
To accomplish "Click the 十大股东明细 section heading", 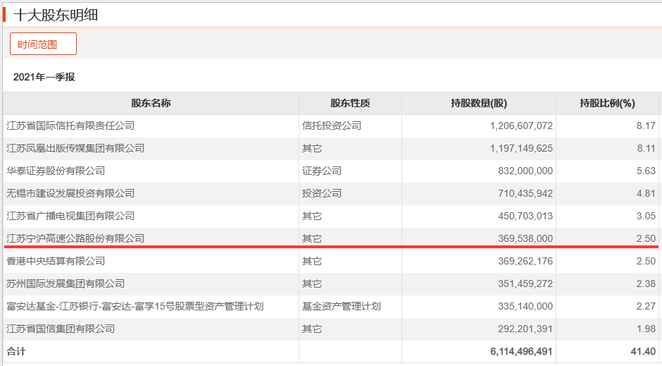I will click(56, 14).
